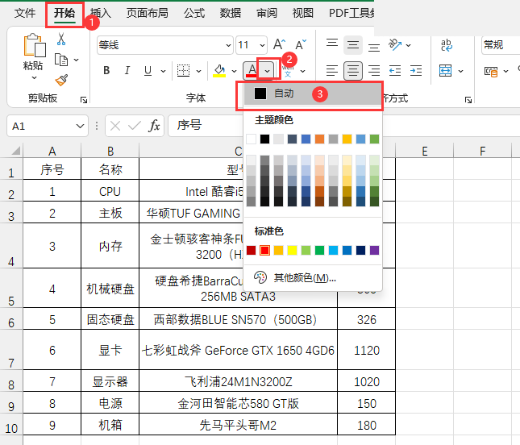Decrease indent icon
Viewport: 520px width, 445px height.
pyautogui.click(x=395, y=71)
